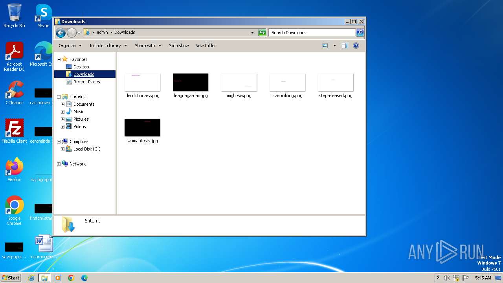Select Google Chrome desktop shortcut

14,211
